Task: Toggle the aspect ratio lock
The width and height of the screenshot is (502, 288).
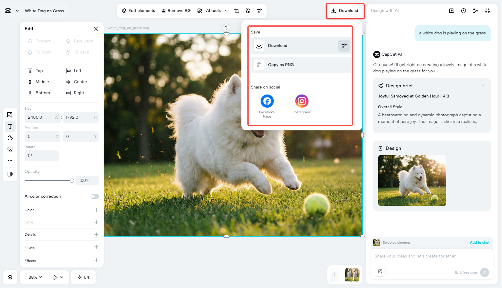Action: coord(62,118)
